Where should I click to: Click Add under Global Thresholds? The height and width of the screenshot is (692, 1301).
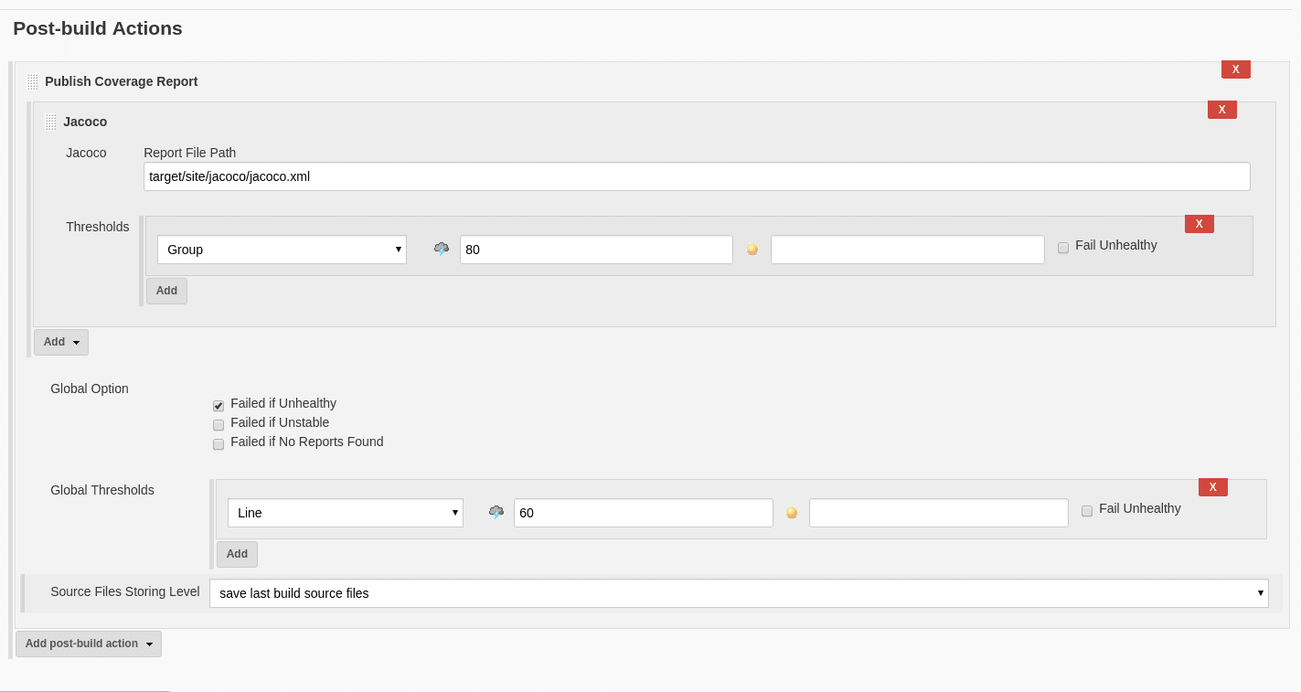(237, 553)
